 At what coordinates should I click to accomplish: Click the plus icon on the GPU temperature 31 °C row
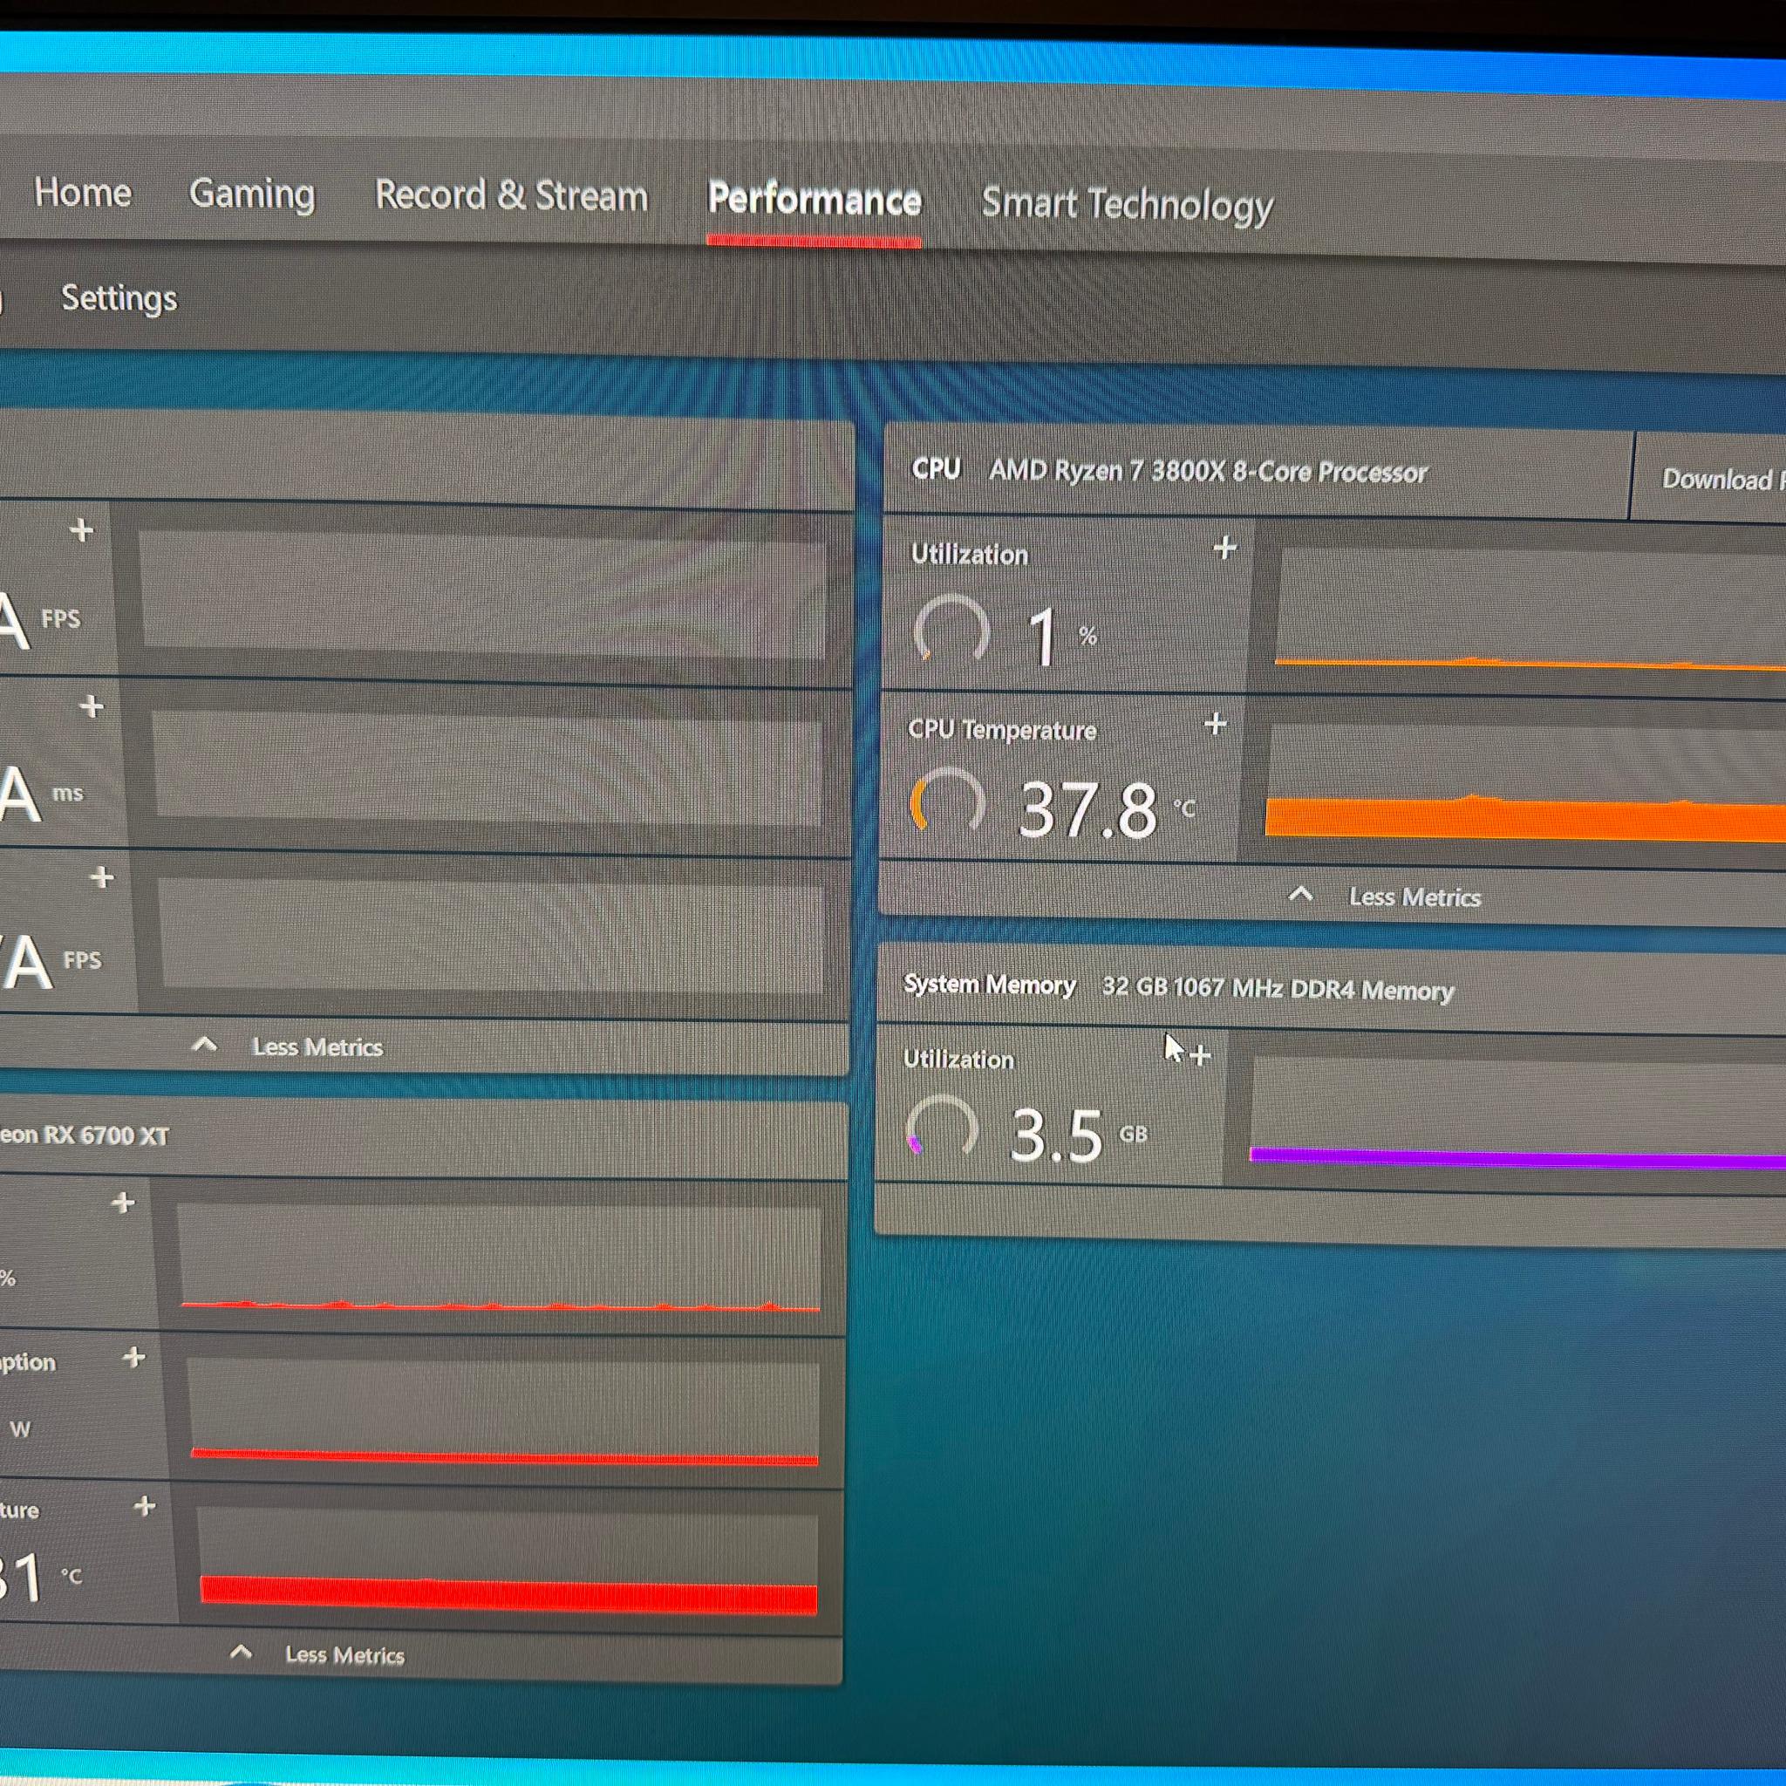(144, 1506)
